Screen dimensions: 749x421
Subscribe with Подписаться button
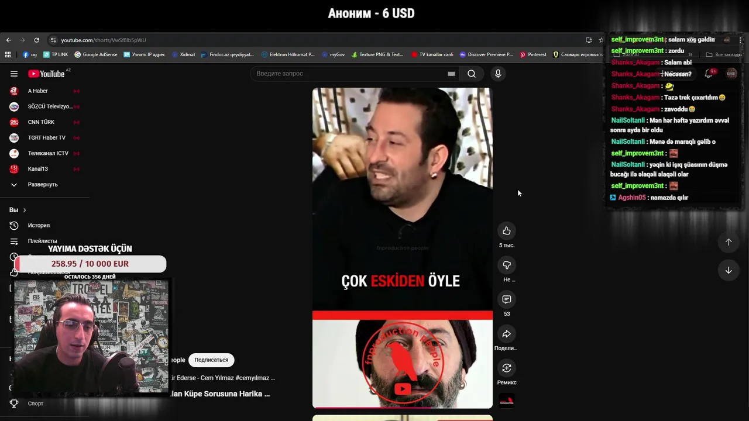click(211, 360)
